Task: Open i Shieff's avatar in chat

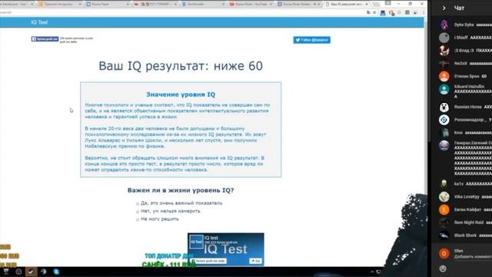Action: click(444, 38)
